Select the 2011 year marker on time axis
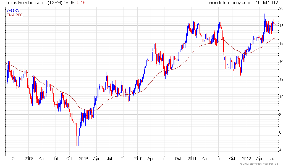The height and width of the screenshot is (166, 304). (x=192, y=159)
